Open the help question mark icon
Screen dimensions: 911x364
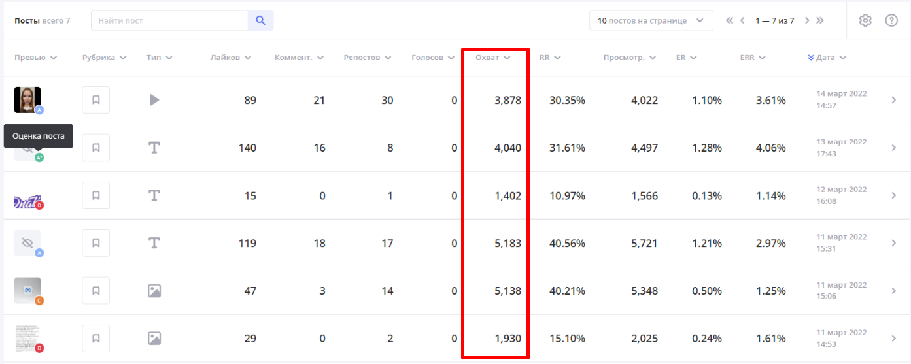tap(891, 20)
